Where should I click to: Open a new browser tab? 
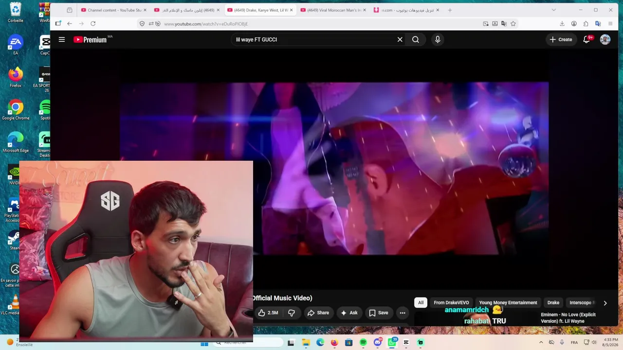point(450,10)
